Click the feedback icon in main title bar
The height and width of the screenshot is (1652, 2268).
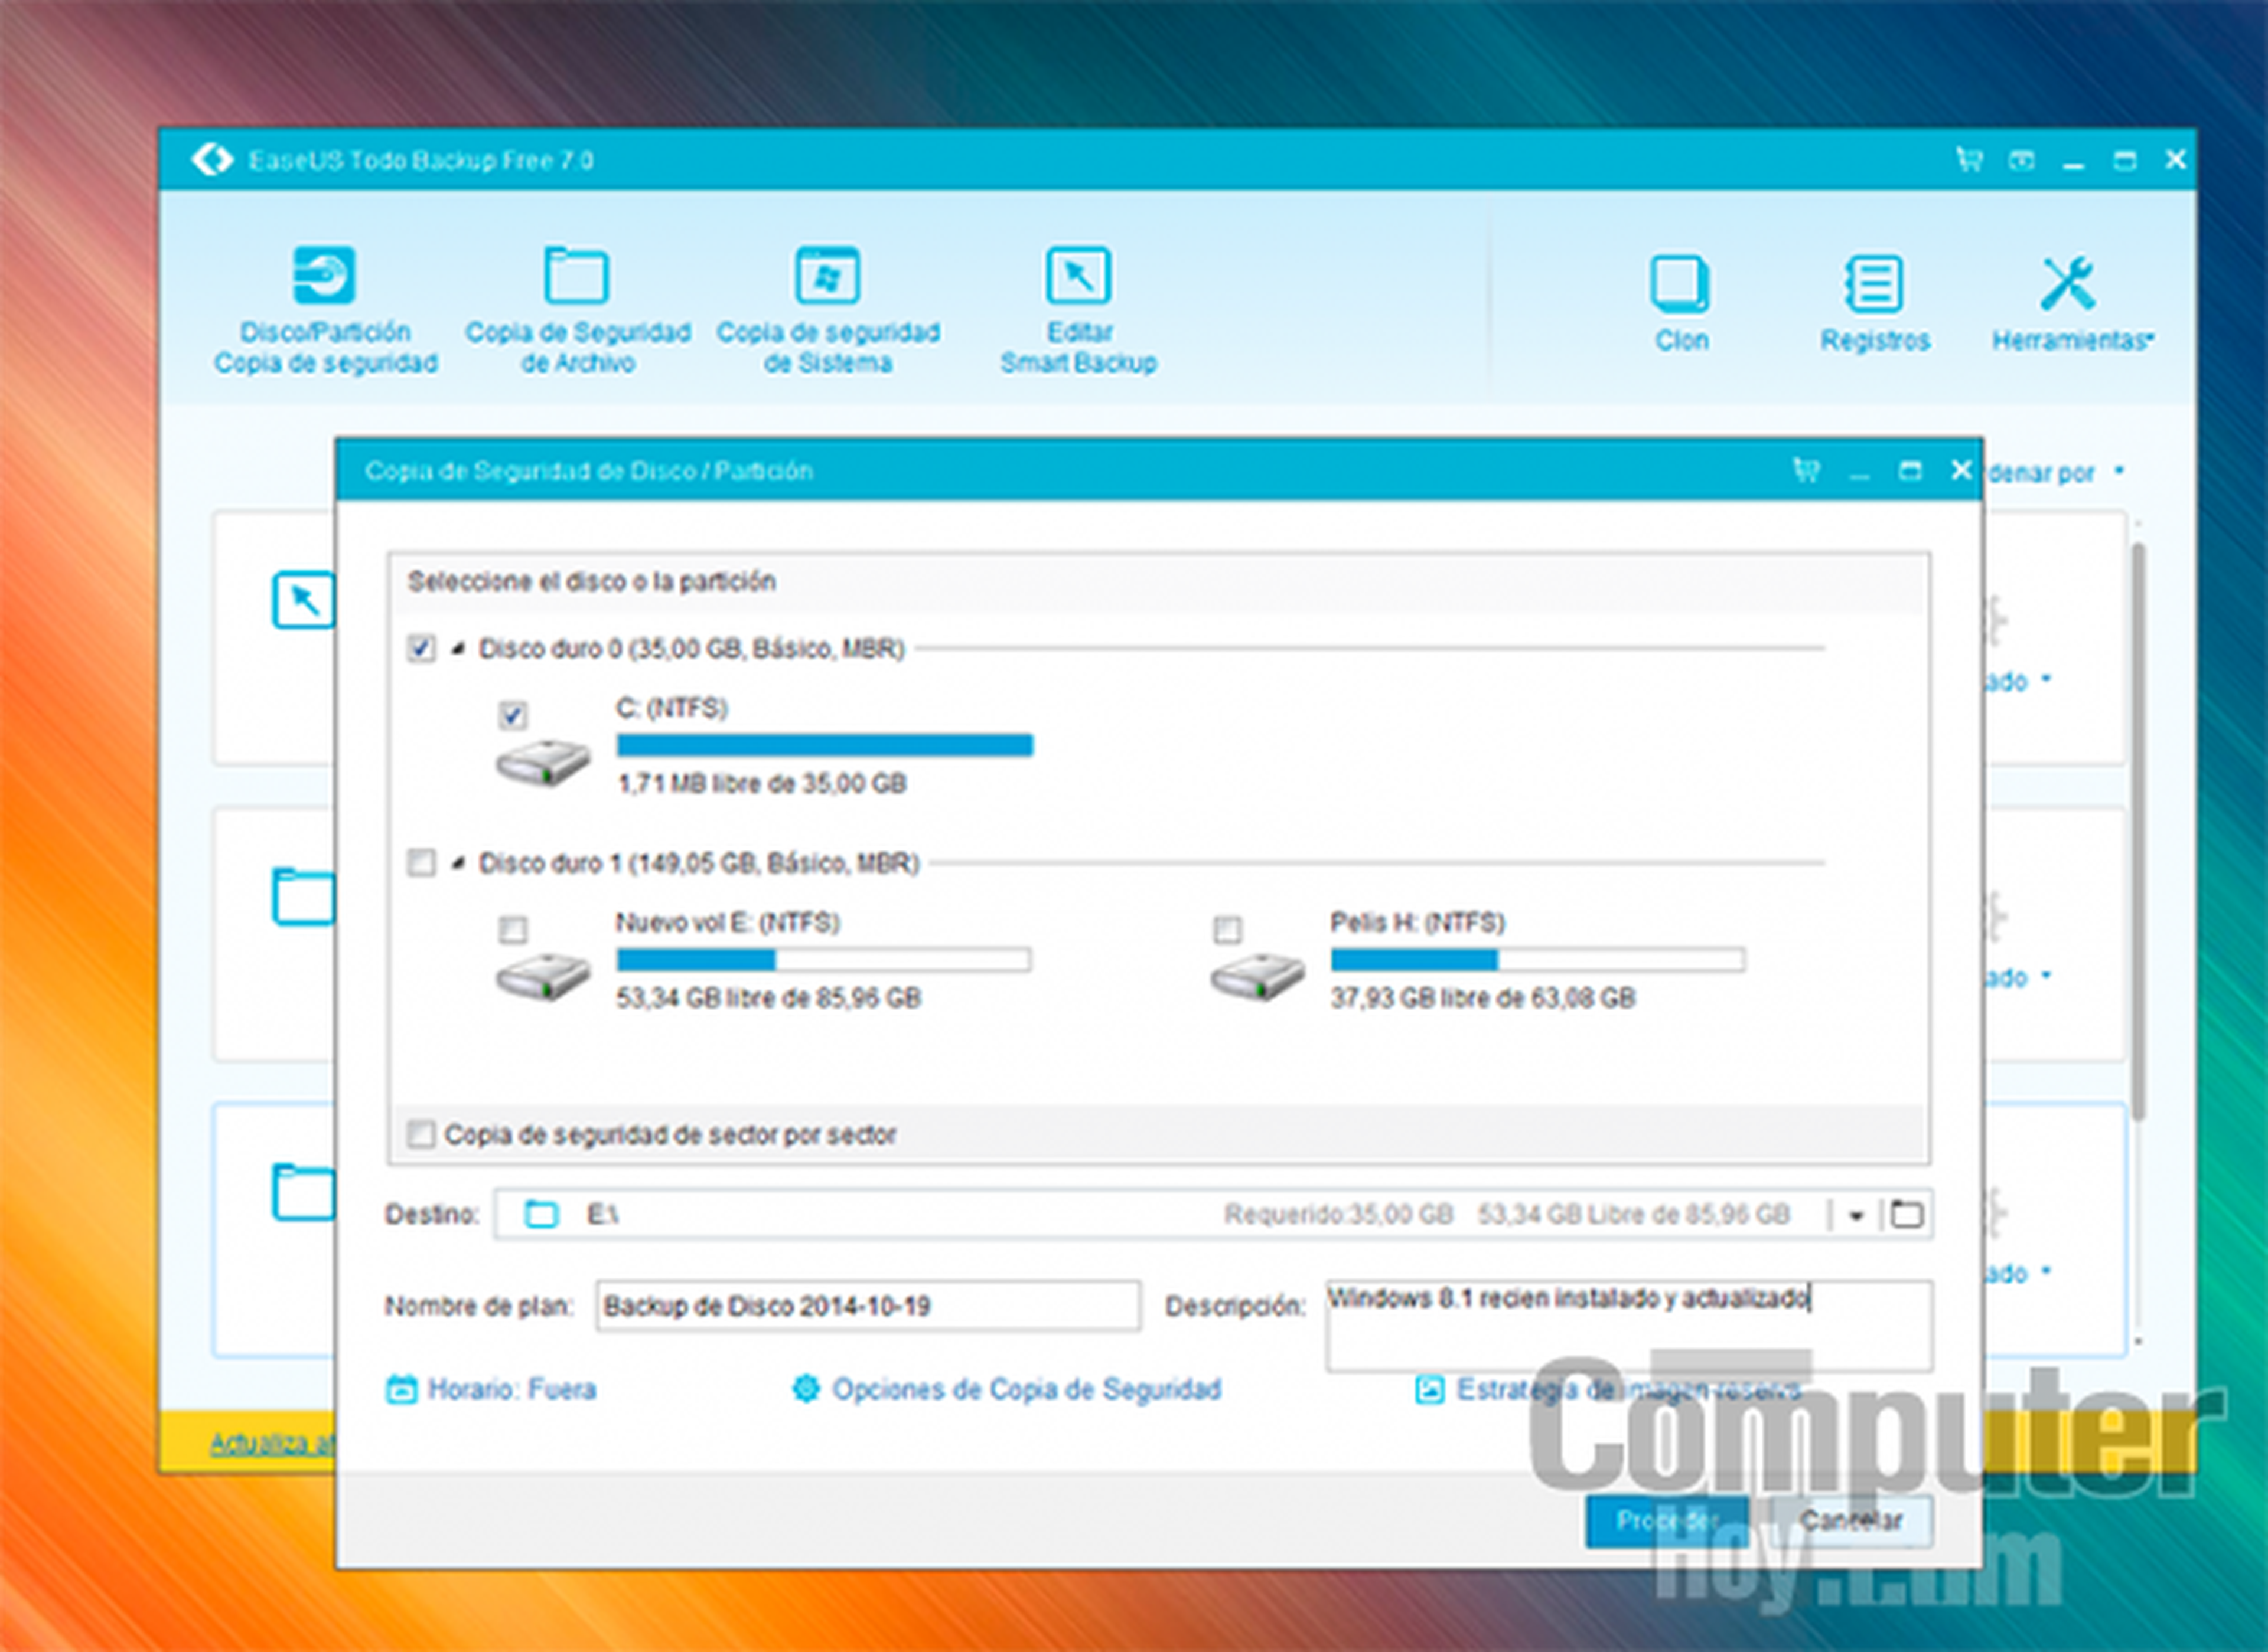tap(2021, 159)
